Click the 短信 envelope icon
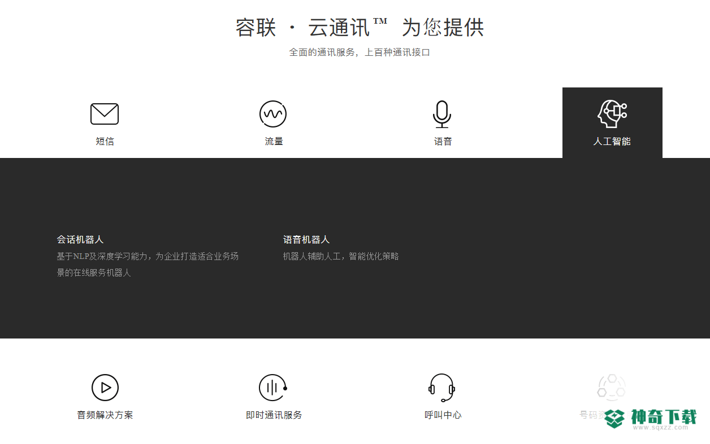Screen dimensions: 710x444 tap(105, 114)
